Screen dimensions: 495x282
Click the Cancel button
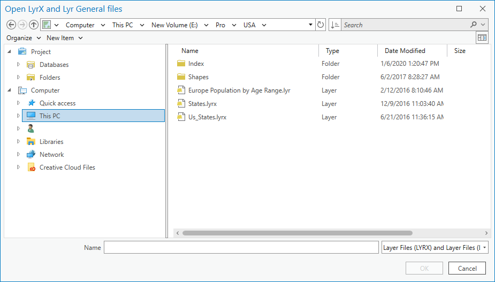click(467, 269)
